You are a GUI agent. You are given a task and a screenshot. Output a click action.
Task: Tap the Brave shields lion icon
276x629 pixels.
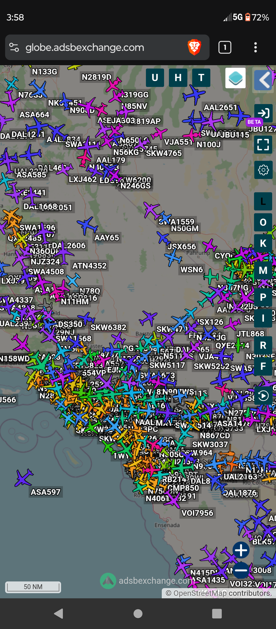(194, 47)
